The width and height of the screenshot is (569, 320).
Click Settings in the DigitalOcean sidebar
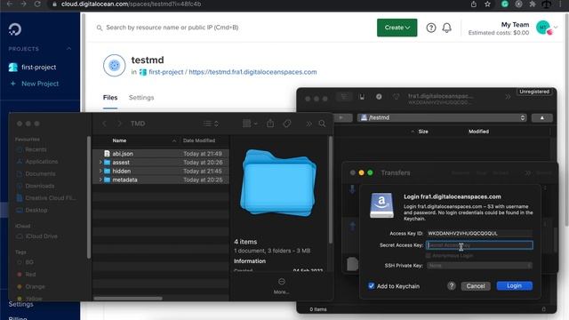(20, 304)
